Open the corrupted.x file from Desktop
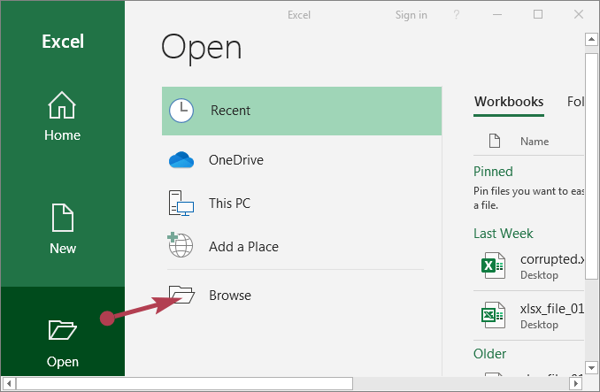This screenshot has width=600, height=392. (529, 265)
